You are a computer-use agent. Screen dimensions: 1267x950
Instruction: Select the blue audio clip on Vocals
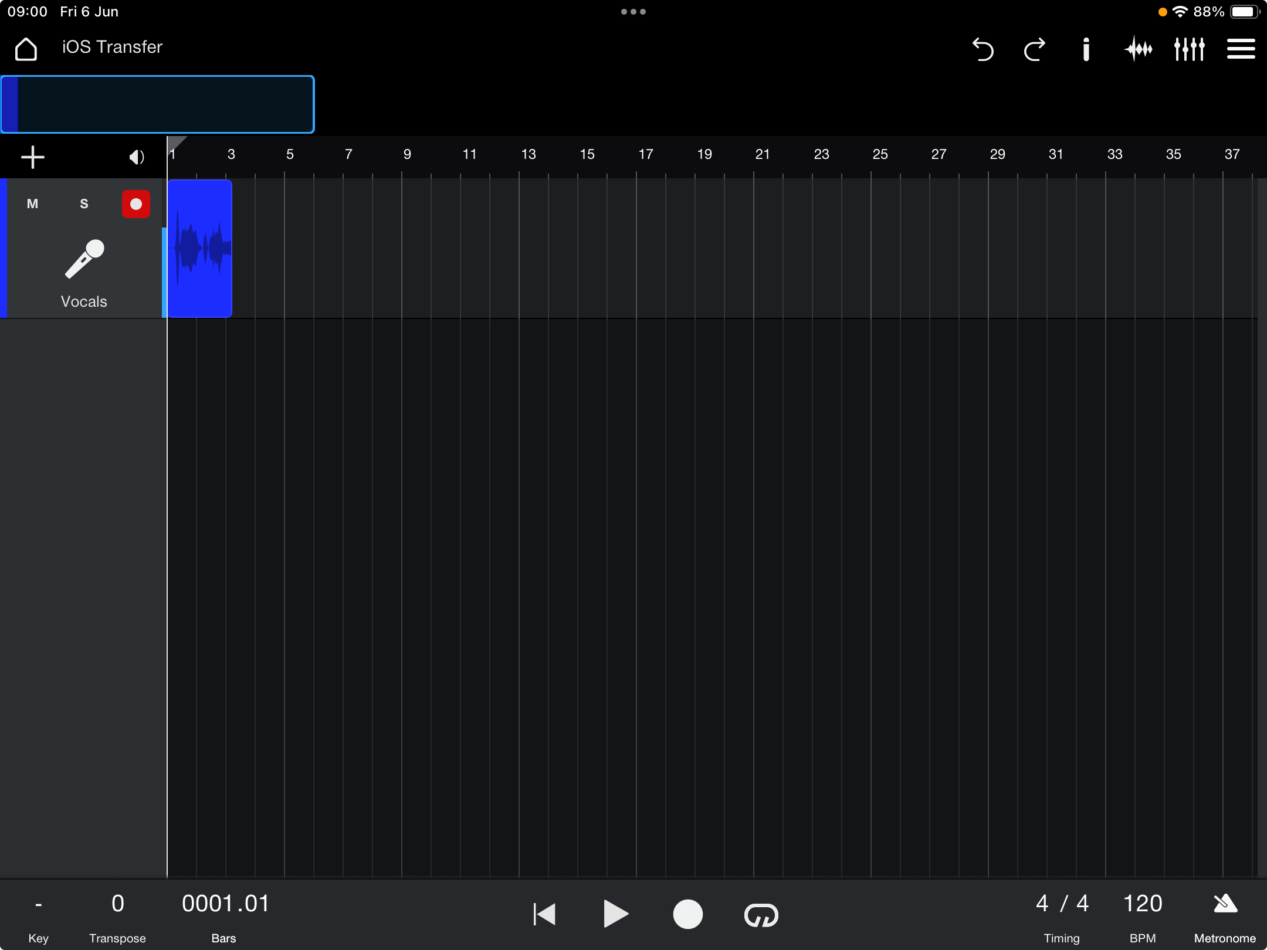[x=199, y=249]
